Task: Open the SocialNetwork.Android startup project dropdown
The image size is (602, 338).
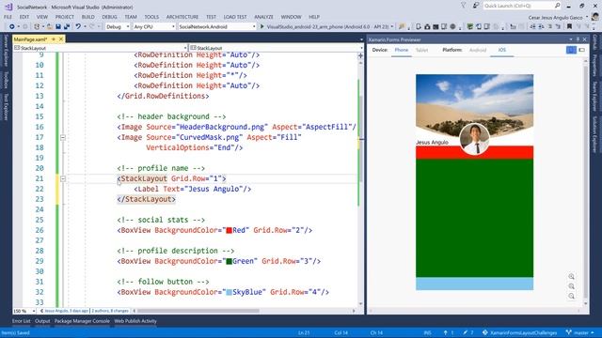Action: coord(217,27)
